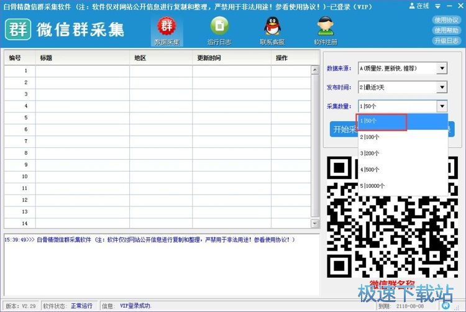The width and height of the screenshot is (466, 312).
Task: Select the 4|500个 option
Action: click(403, 170)
